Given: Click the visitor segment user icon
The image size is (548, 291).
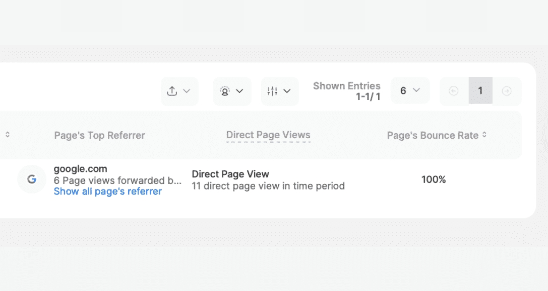Looking at the screenshot, I should 225,91.
